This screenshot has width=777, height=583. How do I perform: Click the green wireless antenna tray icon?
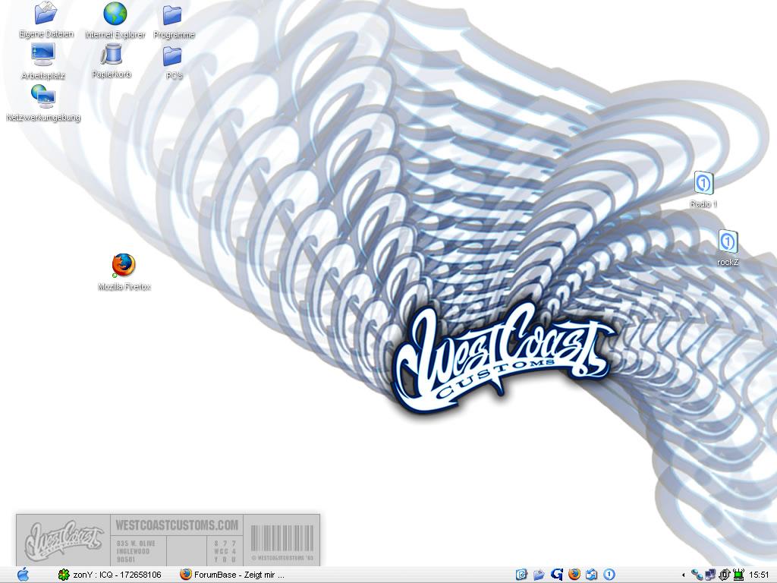[738, 575]
